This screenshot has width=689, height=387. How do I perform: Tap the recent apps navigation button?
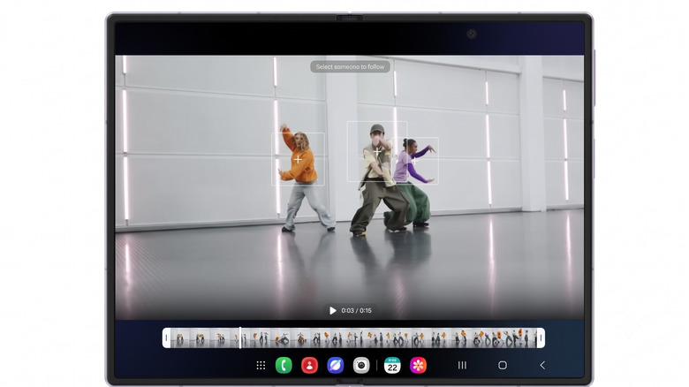point(462,365)
